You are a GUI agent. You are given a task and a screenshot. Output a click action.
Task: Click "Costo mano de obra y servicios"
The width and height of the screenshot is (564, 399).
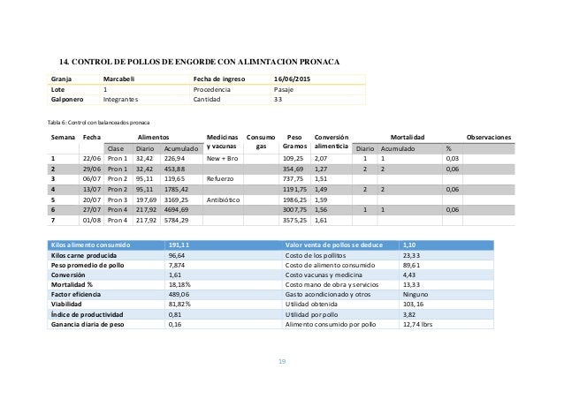point(332,284)
